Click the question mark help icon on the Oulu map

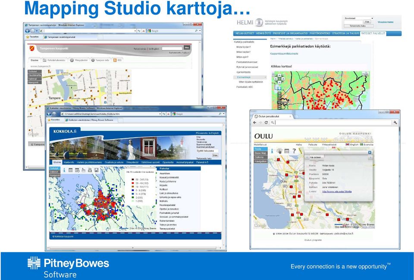pos(294,151)
